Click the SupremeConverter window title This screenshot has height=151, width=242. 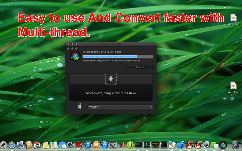click(x=111, y=44)
